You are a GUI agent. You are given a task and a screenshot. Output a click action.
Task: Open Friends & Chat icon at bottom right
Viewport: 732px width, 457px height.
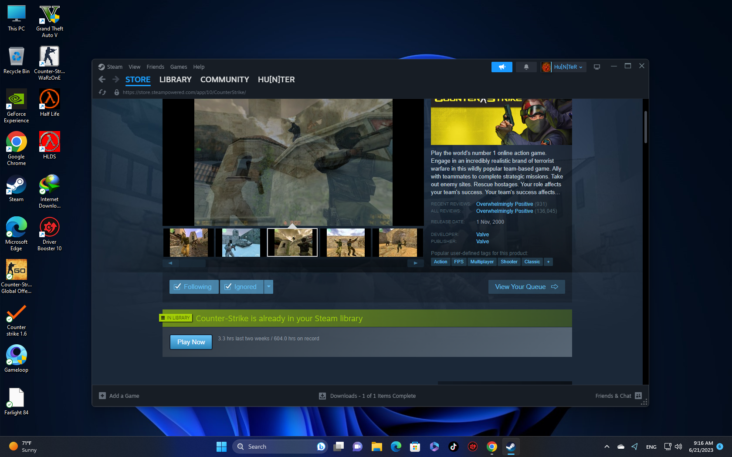click(x=638, y=396)
